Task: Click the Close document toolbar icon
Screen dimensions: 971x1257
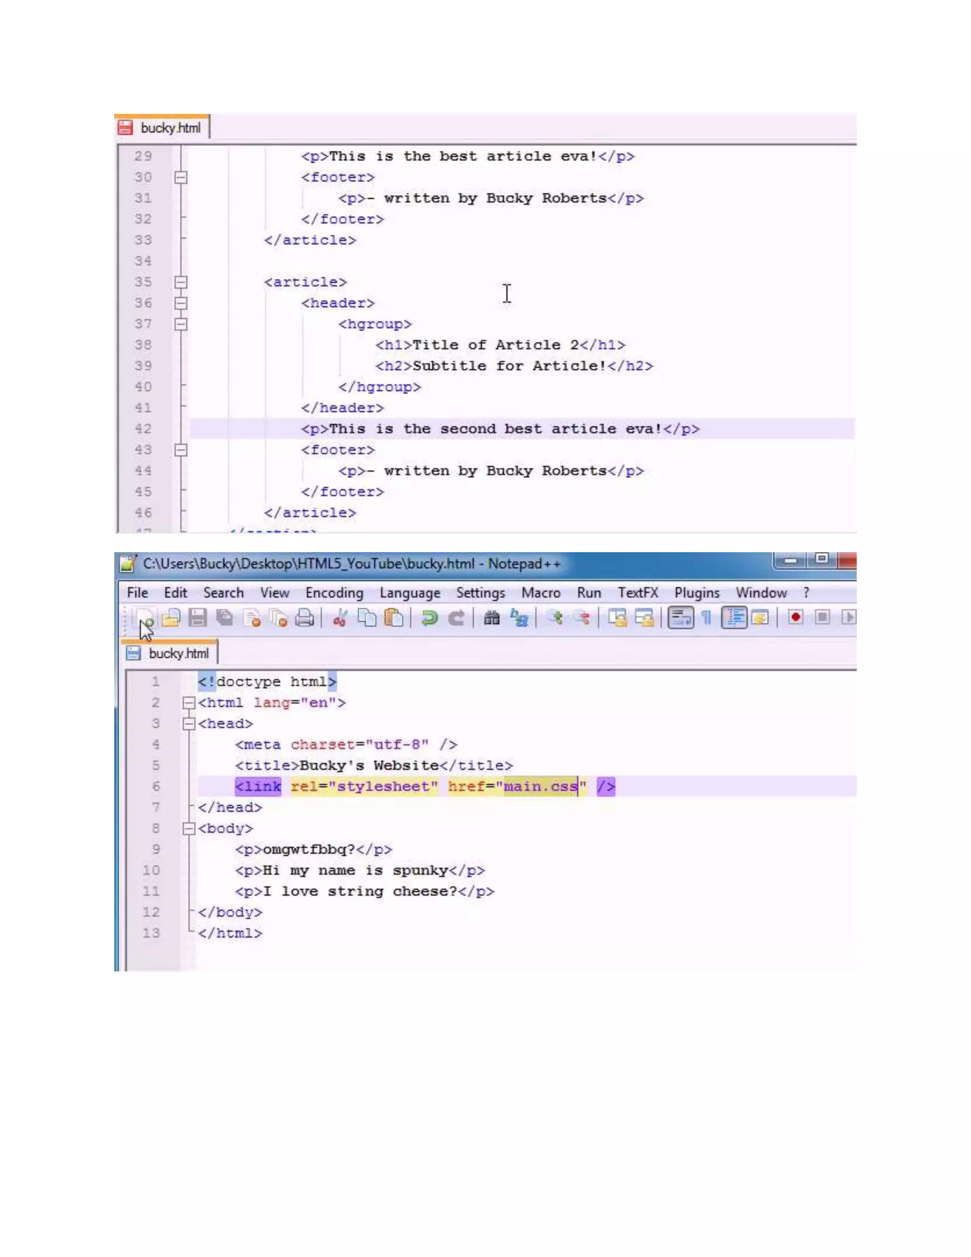Action: pyautogui.click(x=252, y=618)
